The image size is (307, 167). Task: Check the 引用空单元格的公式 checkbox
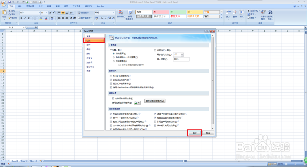coord(155,121)
